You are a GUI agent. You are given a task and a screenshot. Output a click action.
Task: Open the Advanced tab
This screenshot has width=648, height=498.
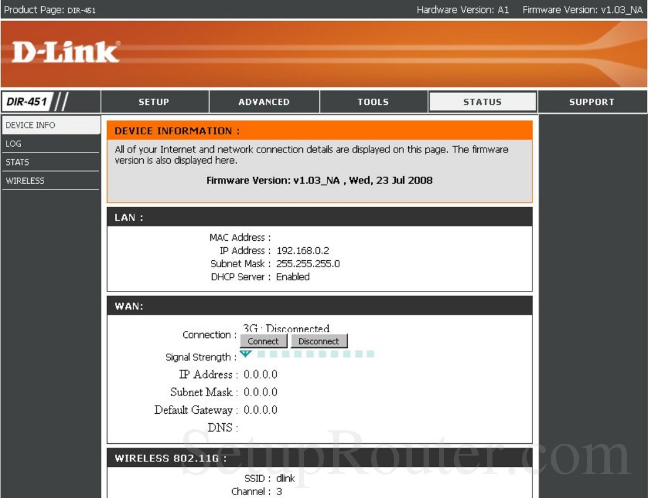pos(264,102)
